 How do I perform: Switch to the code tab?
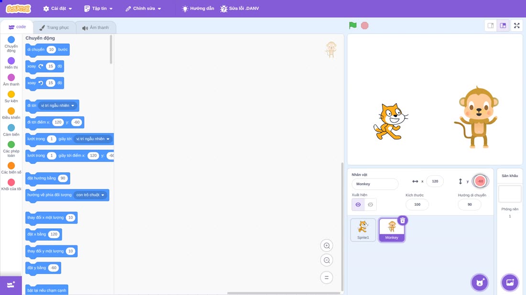(17, 27)
